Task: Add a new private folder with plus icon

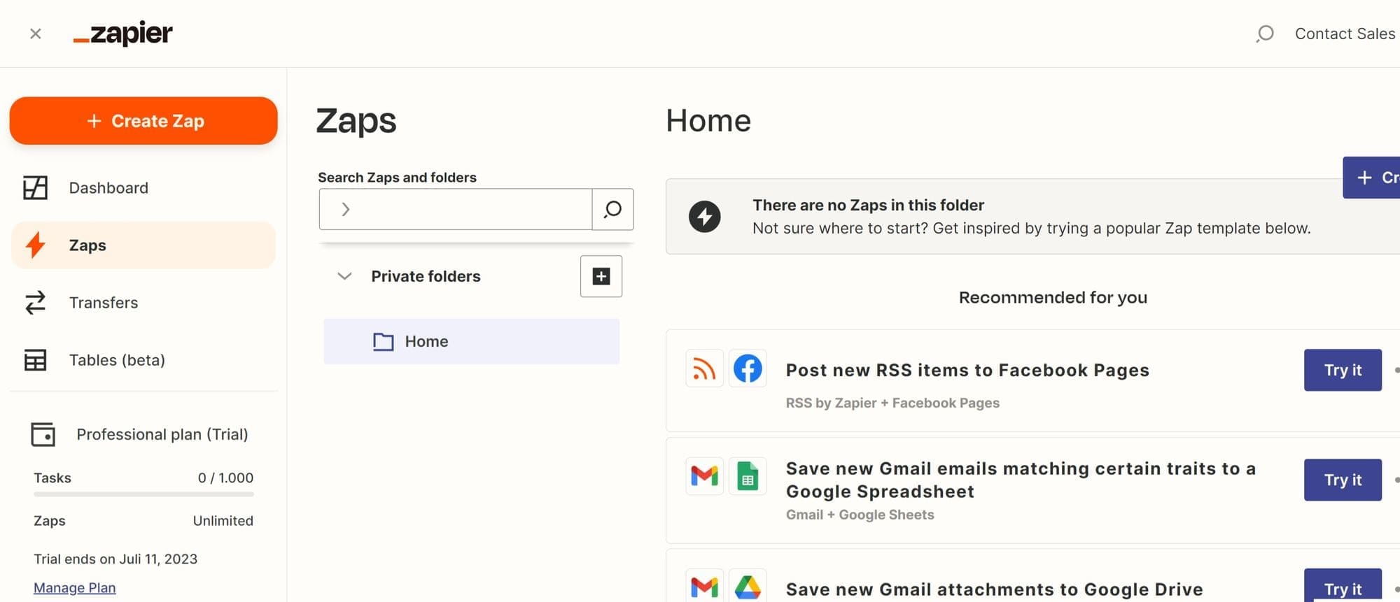Action: coord(601,276)
